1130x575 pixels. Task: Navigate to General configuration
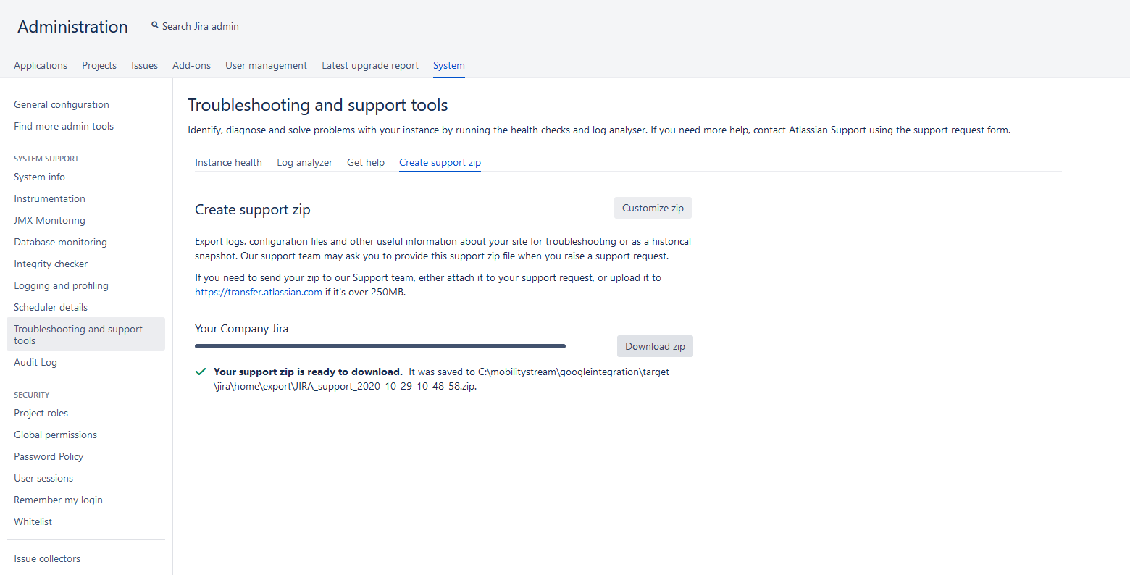62,104
